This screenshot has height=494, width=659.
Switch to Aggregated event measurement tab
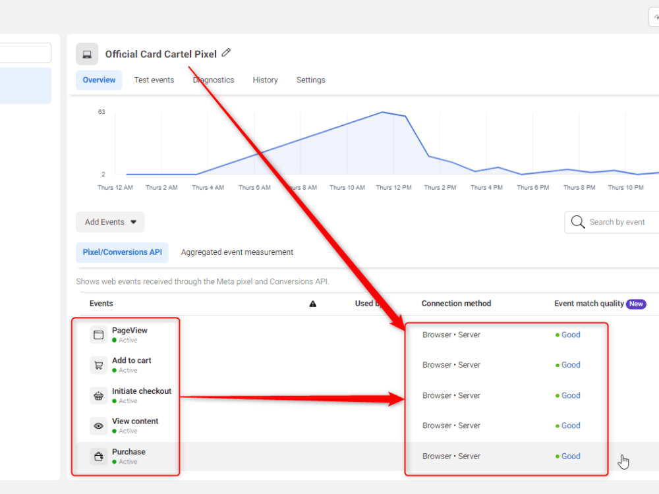click(237, 252)
